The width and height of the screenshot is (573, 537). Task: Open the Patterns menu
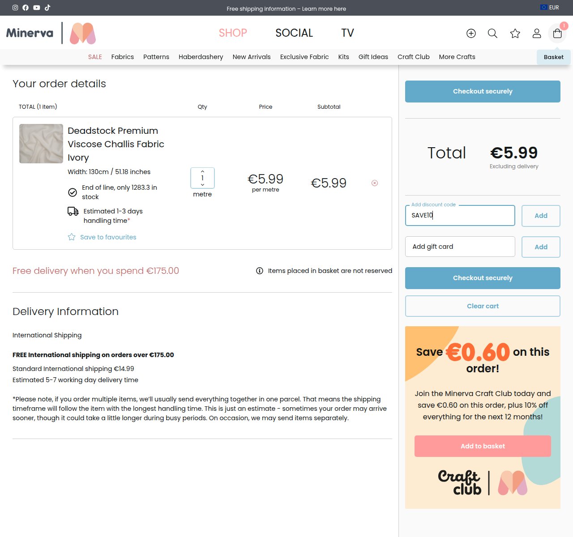pyautogui.click(x=156, y=57)
